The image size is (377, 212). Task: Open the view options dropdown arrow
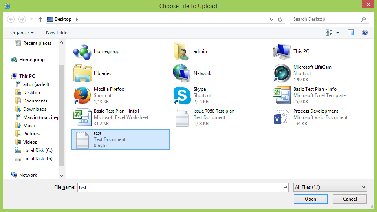pos(337,33)
